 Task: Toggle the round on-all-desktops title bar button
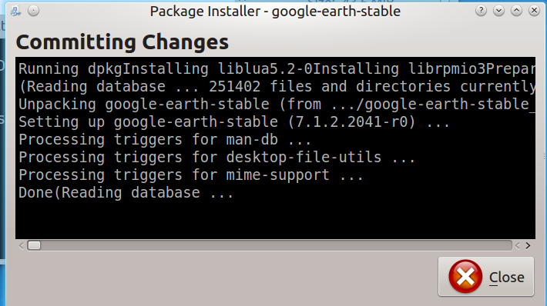33,11
